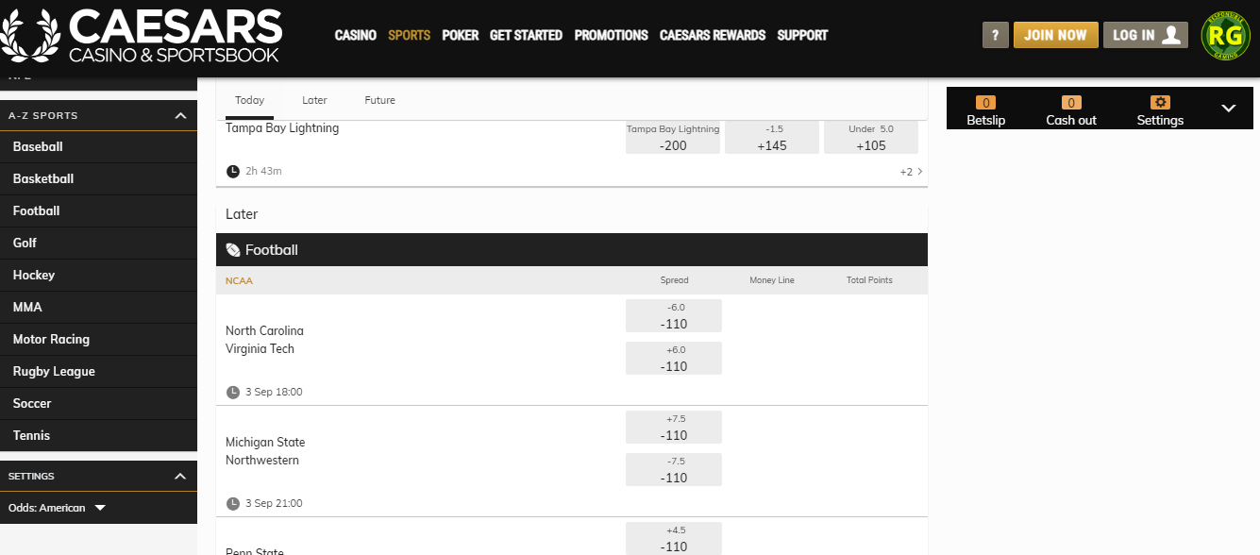Open MMA in the sports list

pyautogui.click(x=98, y=308)
